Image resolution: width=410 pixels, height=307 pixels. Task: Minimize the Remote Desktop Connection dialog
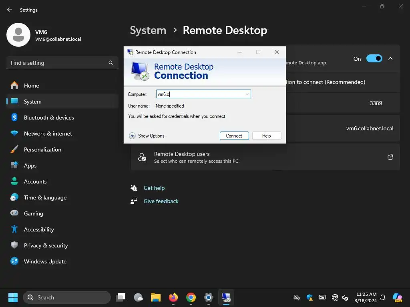tap(240, 52)
